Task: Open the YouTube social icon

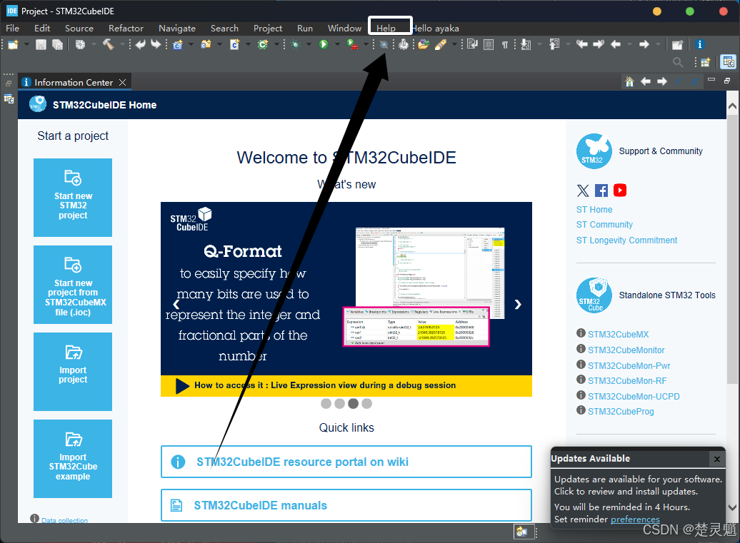Action: click(x=620, y=190)
